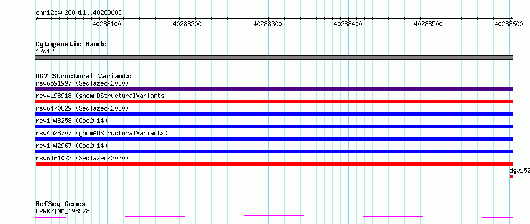This screenshot has height=224, width=530.
Task: Open the DGV Structural Variants track heading
Action: [83, 76]
